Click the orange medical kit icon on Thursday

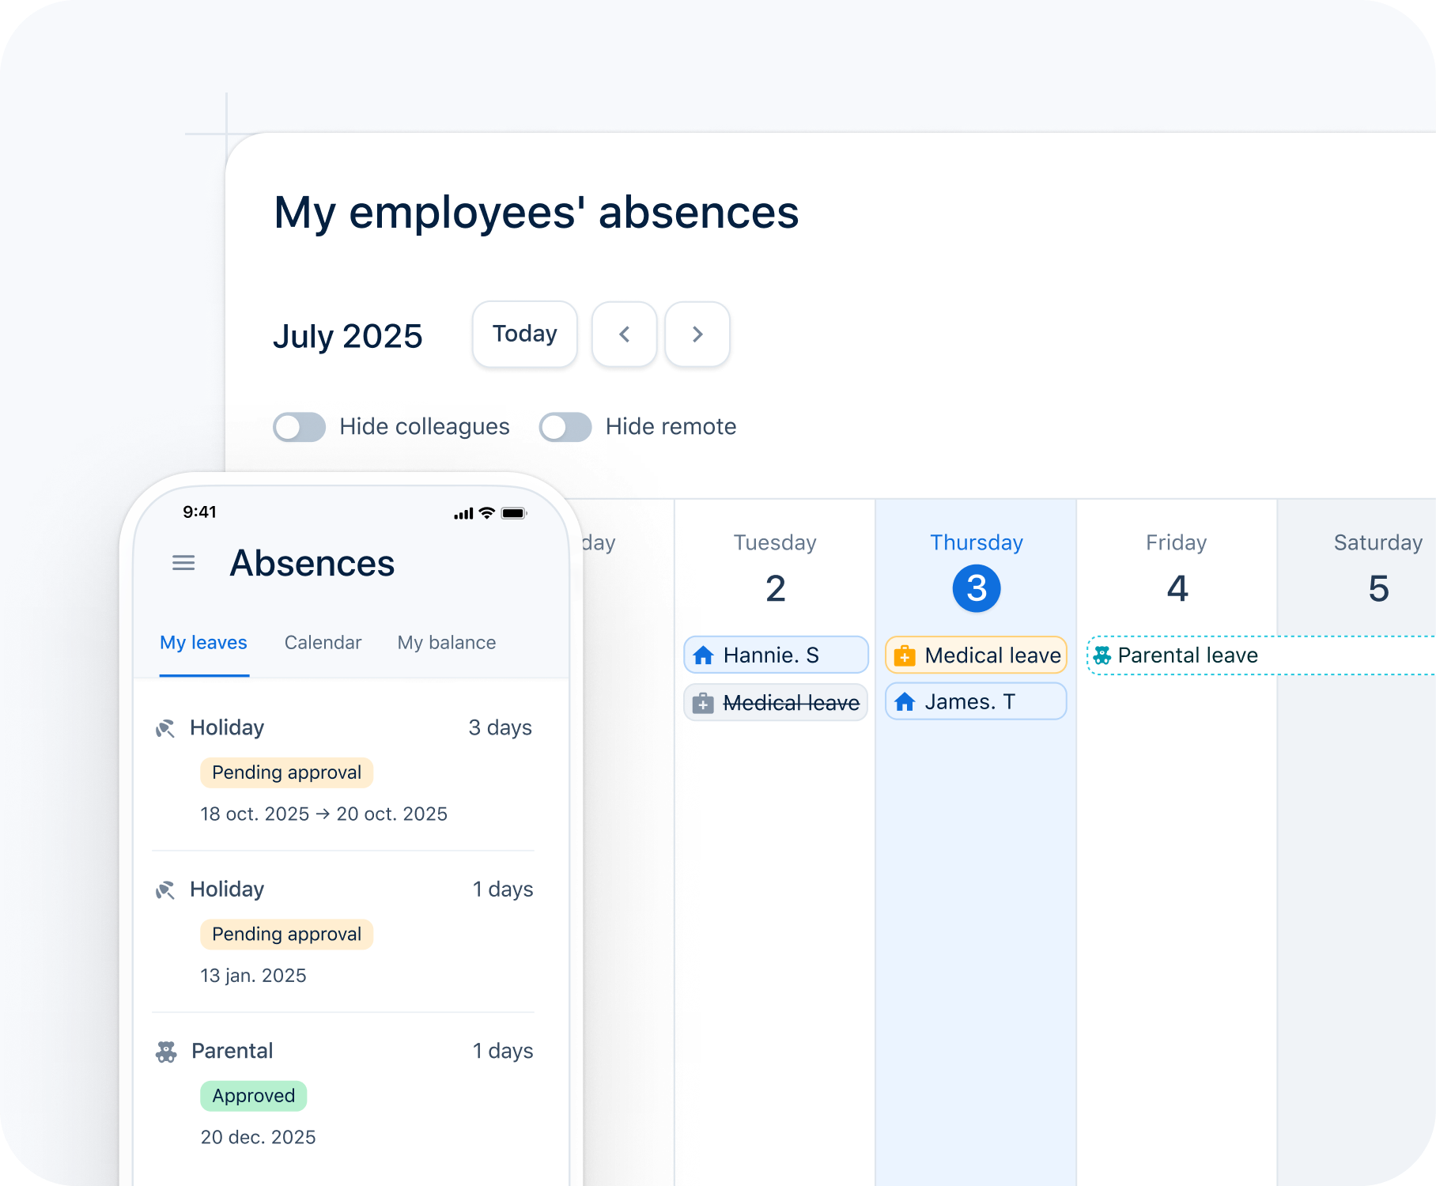click(x=905, y=655)
